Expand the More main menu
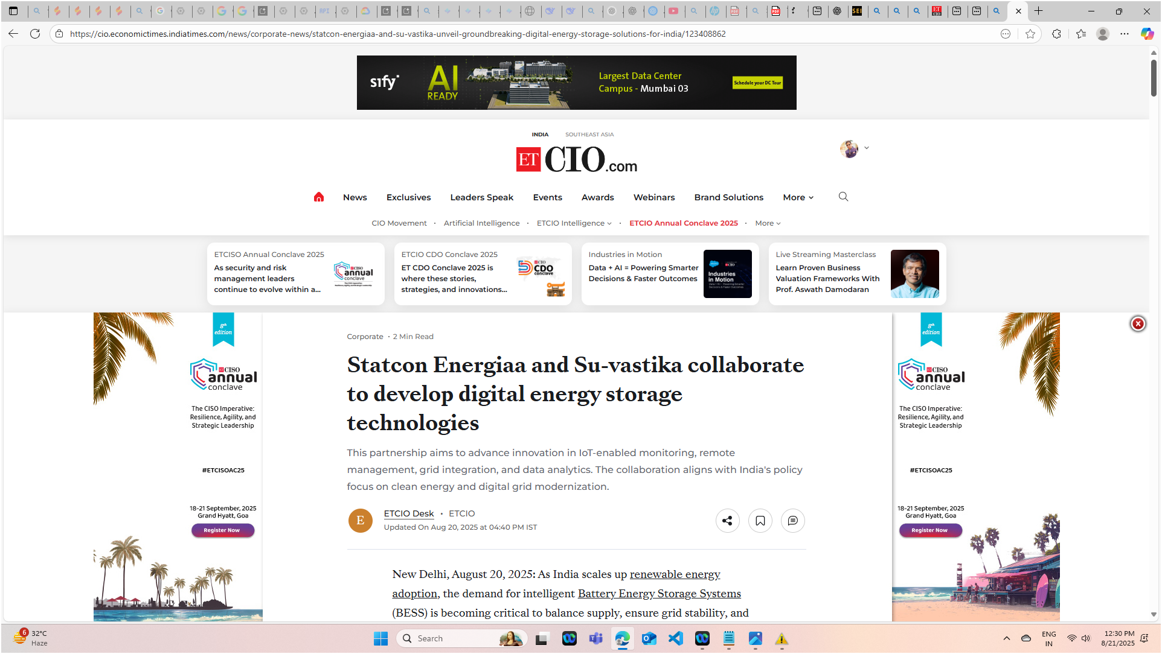1162x654 pixels. point(798,197)
